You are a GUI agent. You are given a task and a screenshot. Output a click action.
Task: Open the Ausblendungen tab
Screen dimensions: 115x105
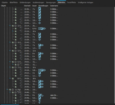pyautogui.click(x=38, y=3)
